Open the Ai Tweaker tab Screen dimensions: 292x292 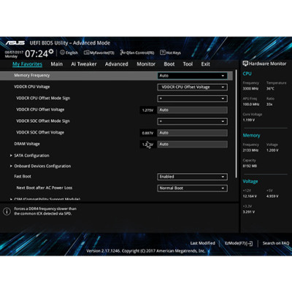(x=84, y=64)
